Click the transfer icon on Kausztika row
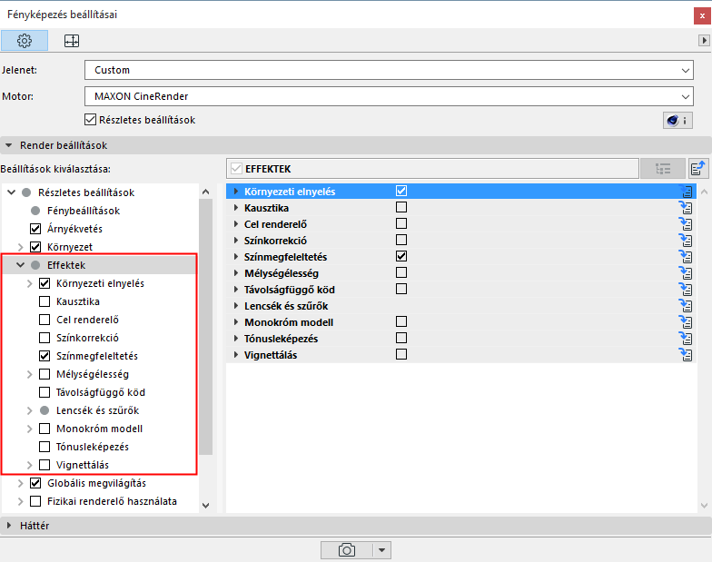The image size is (712, 562). (686, 207)
